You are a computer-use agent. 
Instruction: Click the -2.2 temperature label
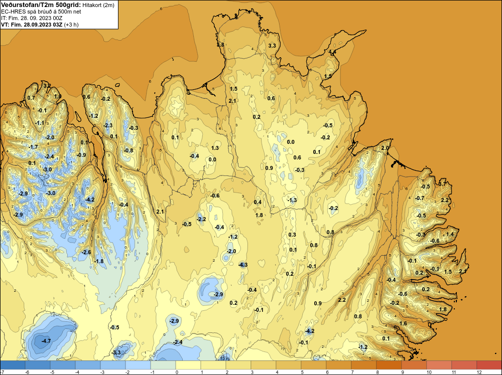coord(201,219)
